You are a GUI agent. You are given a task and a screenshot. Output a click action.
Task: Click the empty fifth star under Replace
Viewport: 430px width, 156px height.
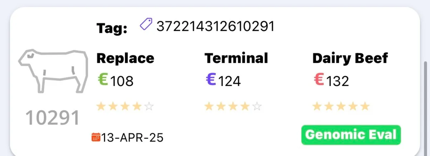(x=149, y=107)
